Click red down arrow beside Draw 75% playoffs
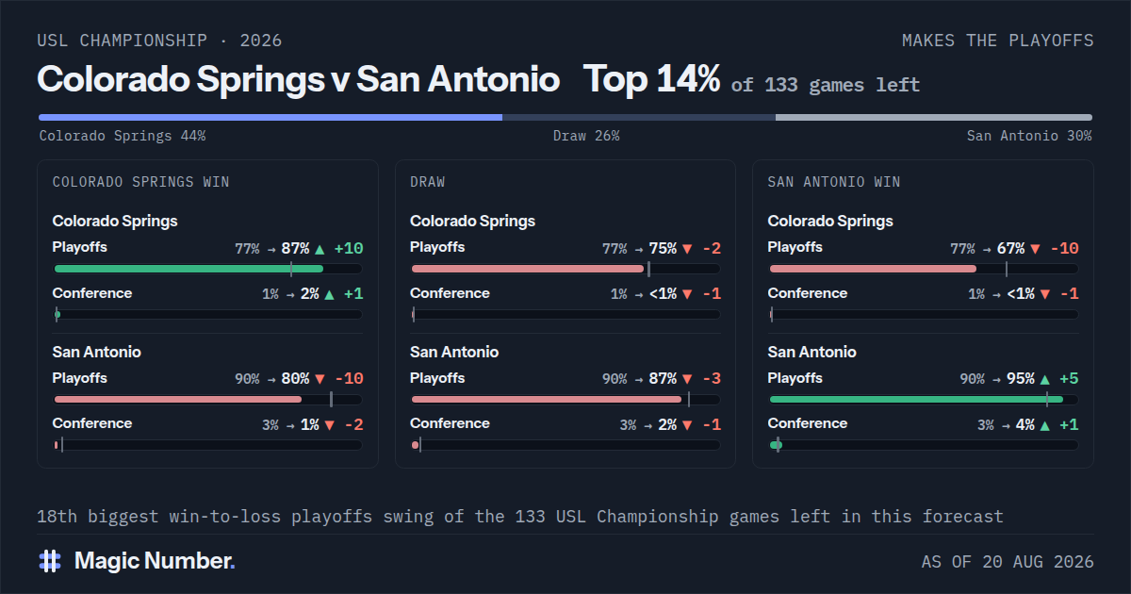1131x594 pixels. 687,249
